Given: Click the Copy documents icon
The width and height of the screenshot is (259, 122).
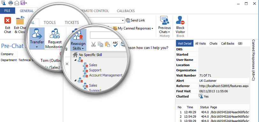Looking at the screenshot, I should [x=100, y=44].
